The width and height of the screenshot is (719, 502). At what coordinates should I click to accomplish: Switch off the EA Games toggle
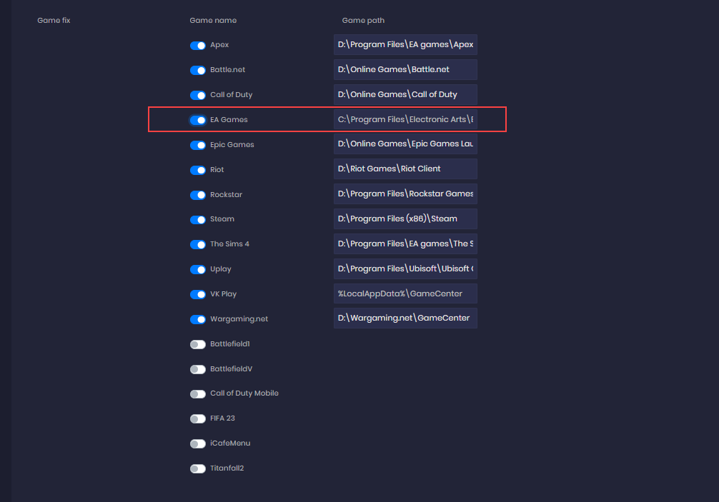pyautogui.click(x=197, y=120)
